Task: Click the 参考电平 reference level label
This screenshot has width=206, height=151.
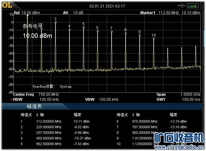Action: click(33, 26)
